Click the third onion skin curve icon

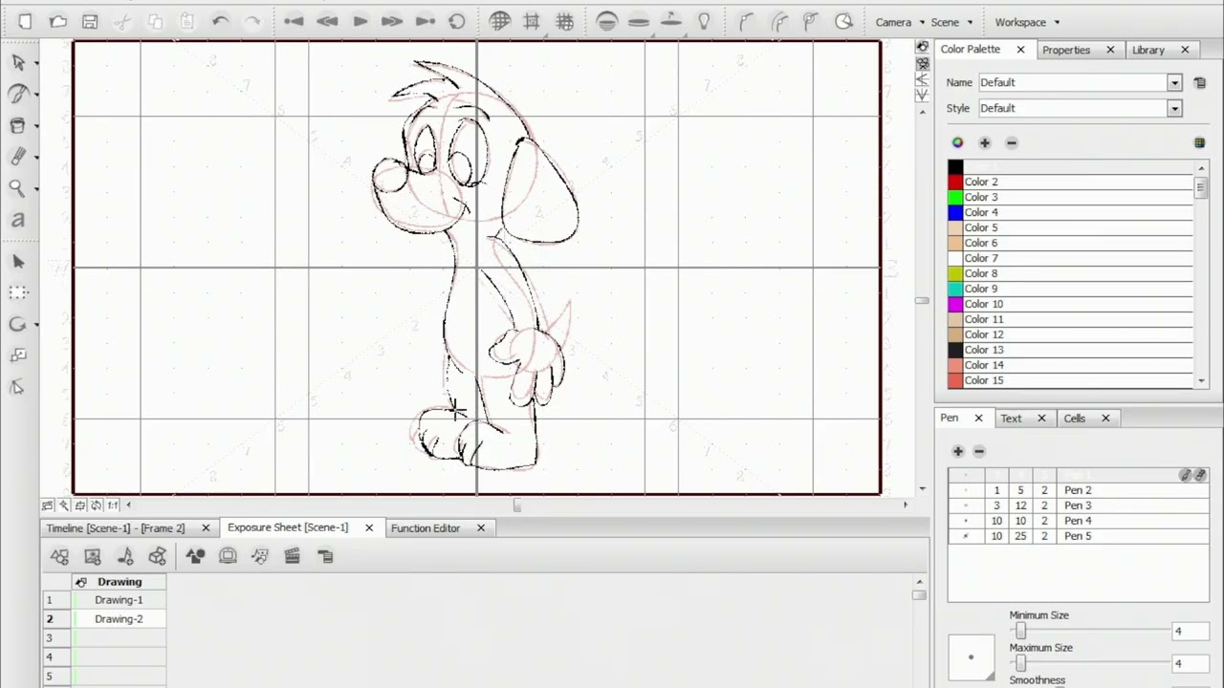click(811, 21)
